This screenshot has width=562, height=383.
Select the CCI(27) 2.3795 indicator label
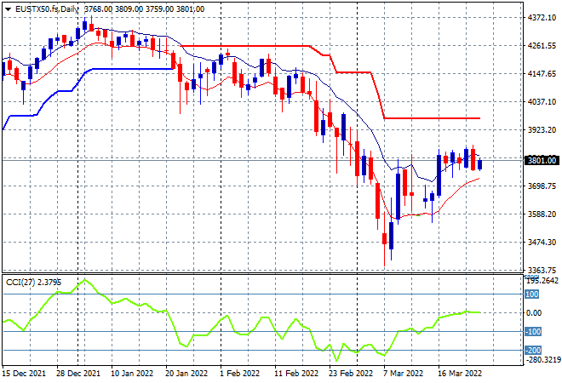[x=34, y=283]
